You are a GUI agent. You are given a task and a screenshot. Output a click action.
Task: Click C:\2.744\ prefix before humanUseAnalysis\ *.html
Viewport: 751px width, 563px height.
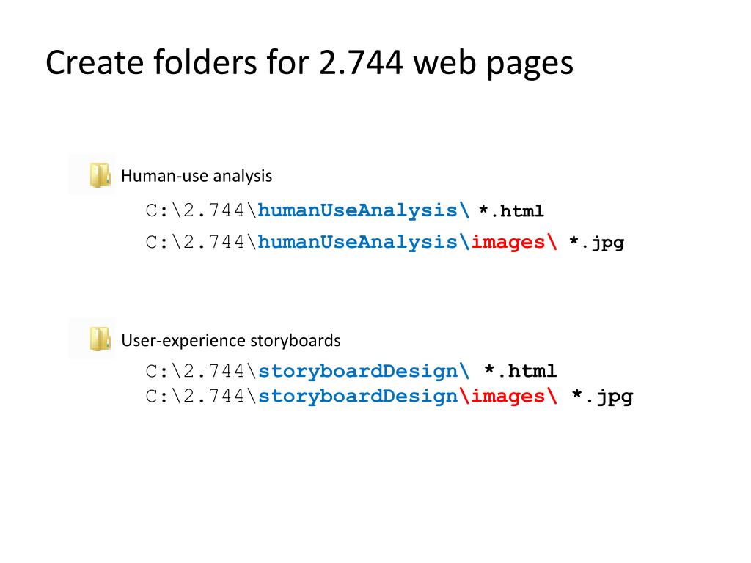pyautogui.click(x=201, y=210)
